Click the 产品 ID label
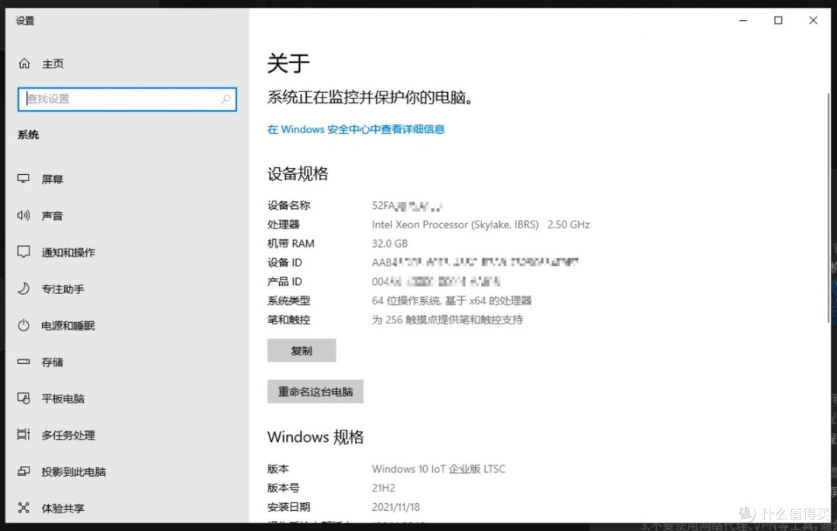Screen dimensions: 837x531 [x=284, y=282]
